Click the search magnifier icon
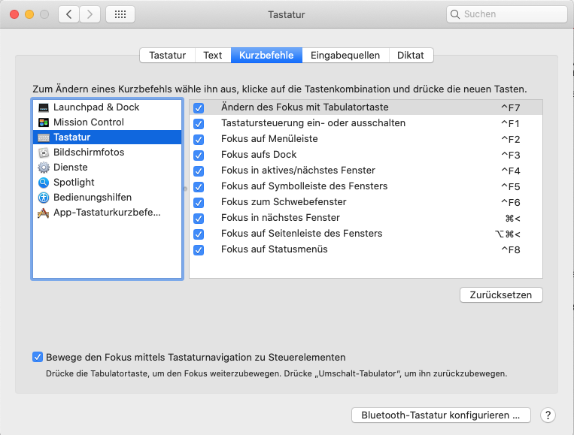 click(x=455, y=14)
